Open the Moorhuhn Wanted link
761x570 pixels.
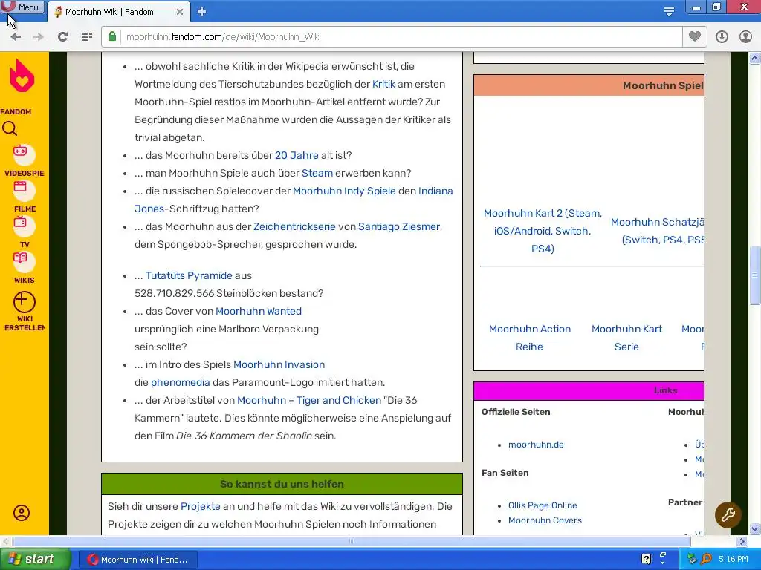258,311
